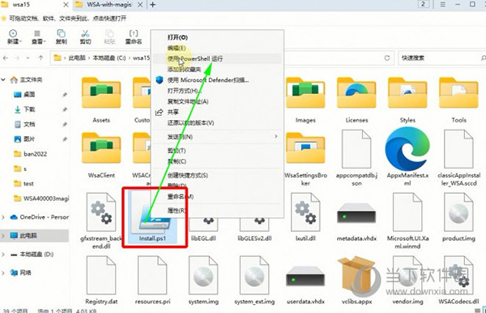Add a new tab with plus button
The height and width of the screenshot is (313, 486).
tap(153, 5)
